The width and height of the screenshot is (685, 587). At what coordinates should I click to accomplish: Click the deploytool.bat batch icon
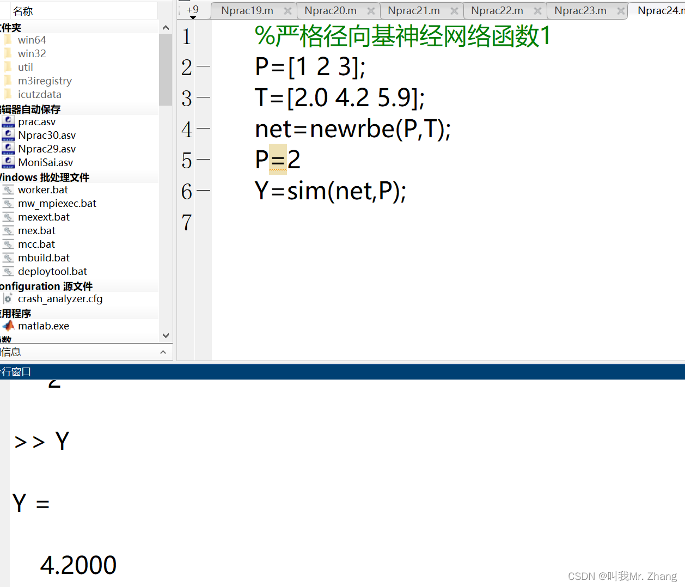9,271
